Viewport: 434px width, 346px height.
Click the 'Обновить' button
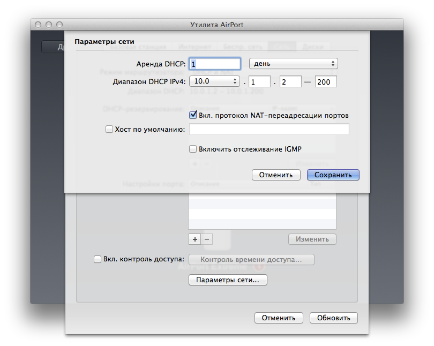(x=333, y=318)
